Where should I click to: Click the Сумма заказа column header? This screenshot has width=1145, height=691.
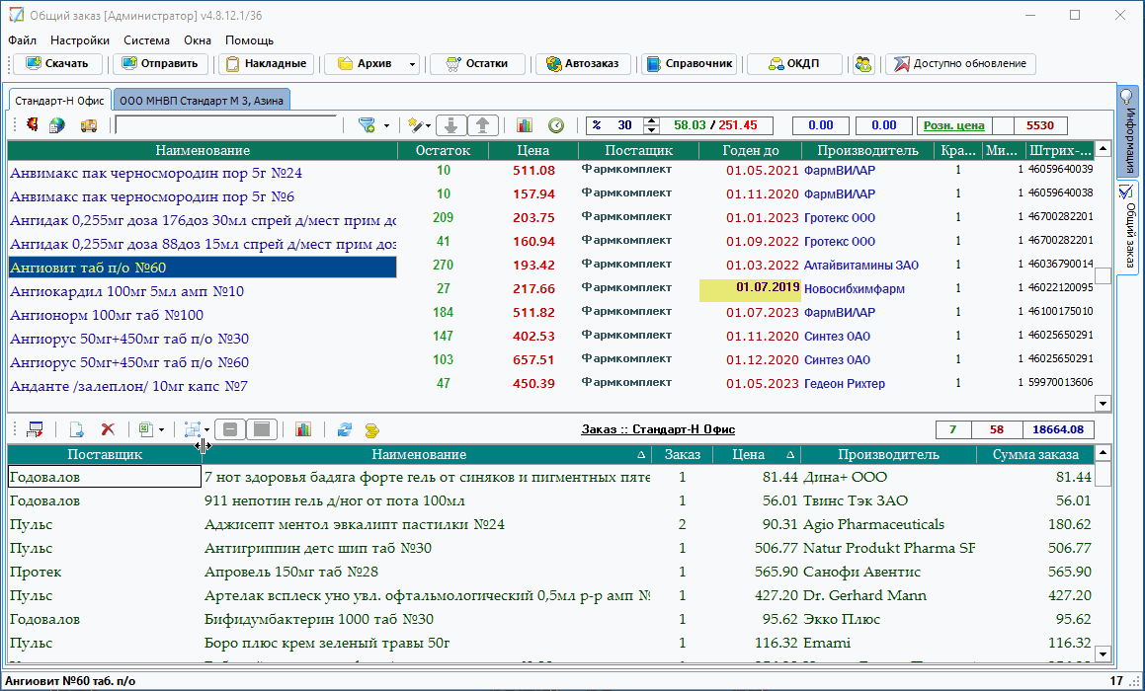pyautogui.click(x=1035, y=454)
